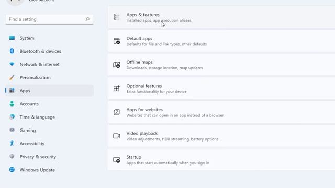Click the search magnifier icon
Image resolution: width=335 pixels, height=188 pixels.
pyautogui.click(x=87, y=19)
